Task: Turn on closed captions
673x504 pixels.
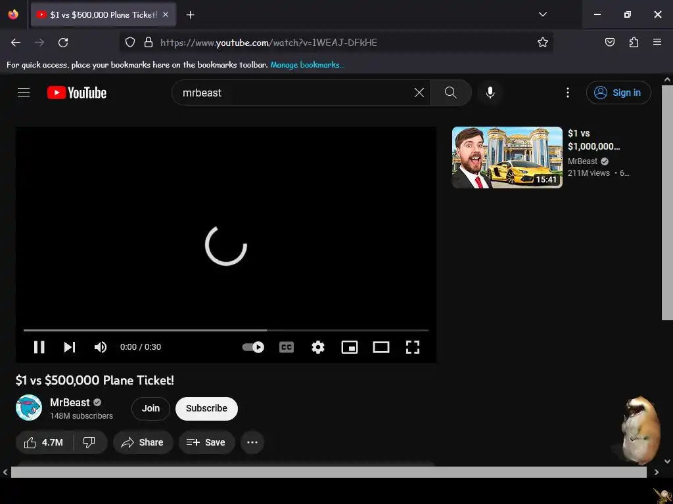Action: tap(287, 346)
